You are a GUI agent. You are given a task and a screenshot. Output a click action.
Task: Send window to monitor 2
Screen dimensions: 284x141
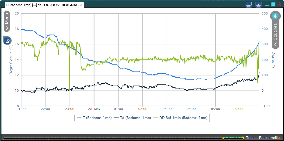click(259, 4)
